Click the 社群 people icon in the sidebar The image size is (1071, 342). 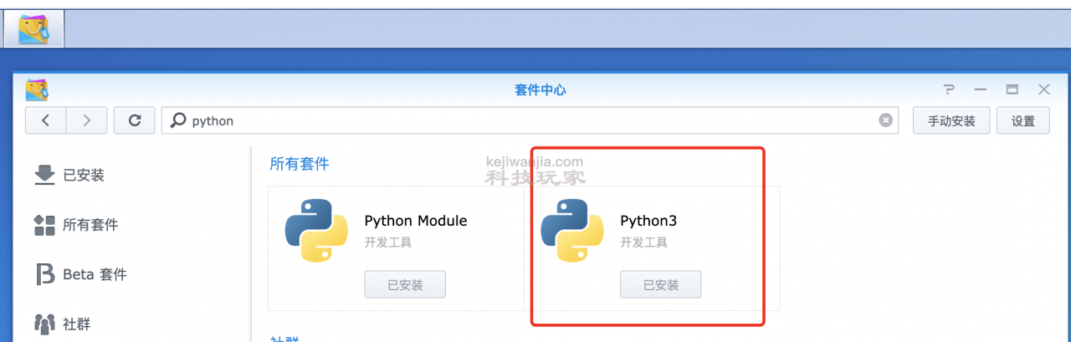44,323
